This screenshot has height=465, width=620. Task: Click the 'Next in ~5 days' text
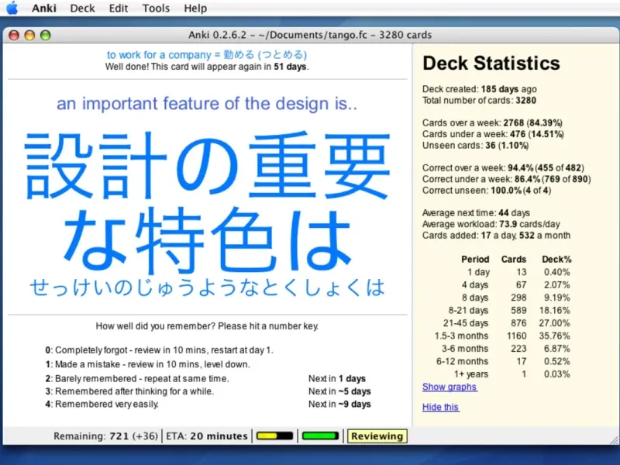coord(339,391)
